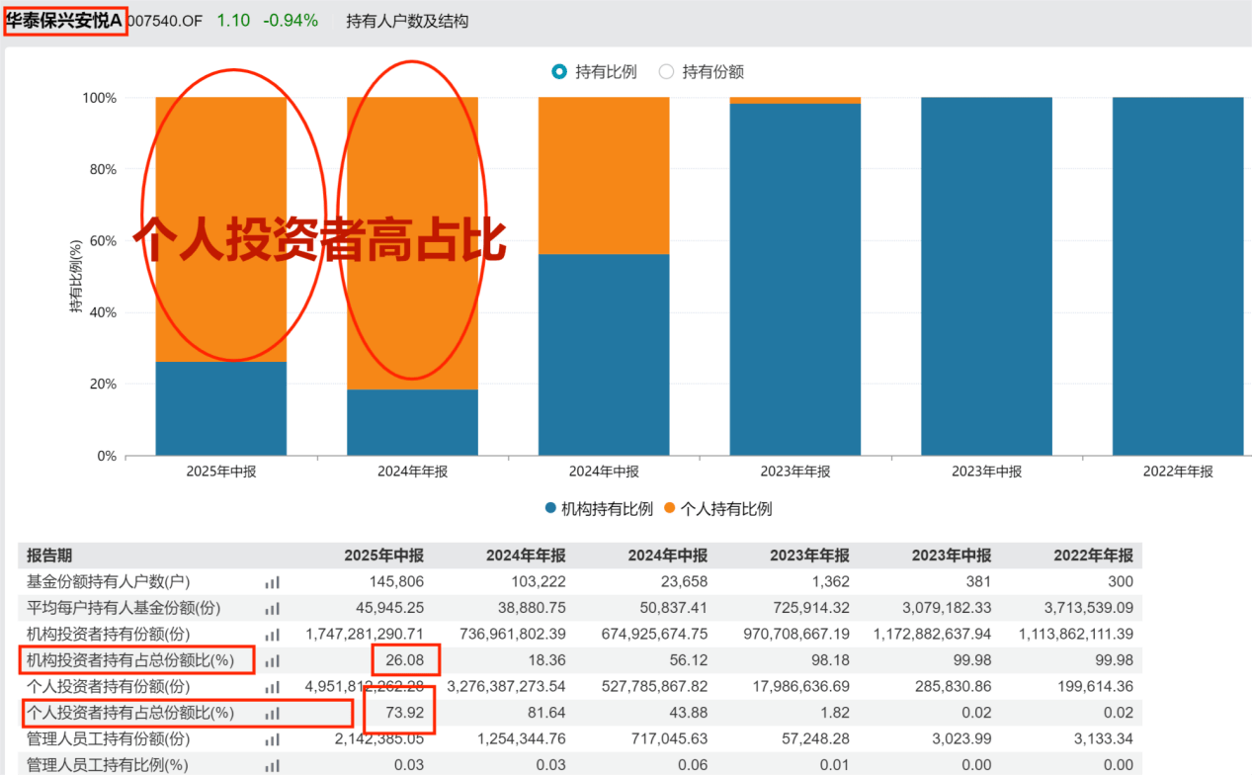Click blue segment of 2025年中报 bar

click(220, 408)
